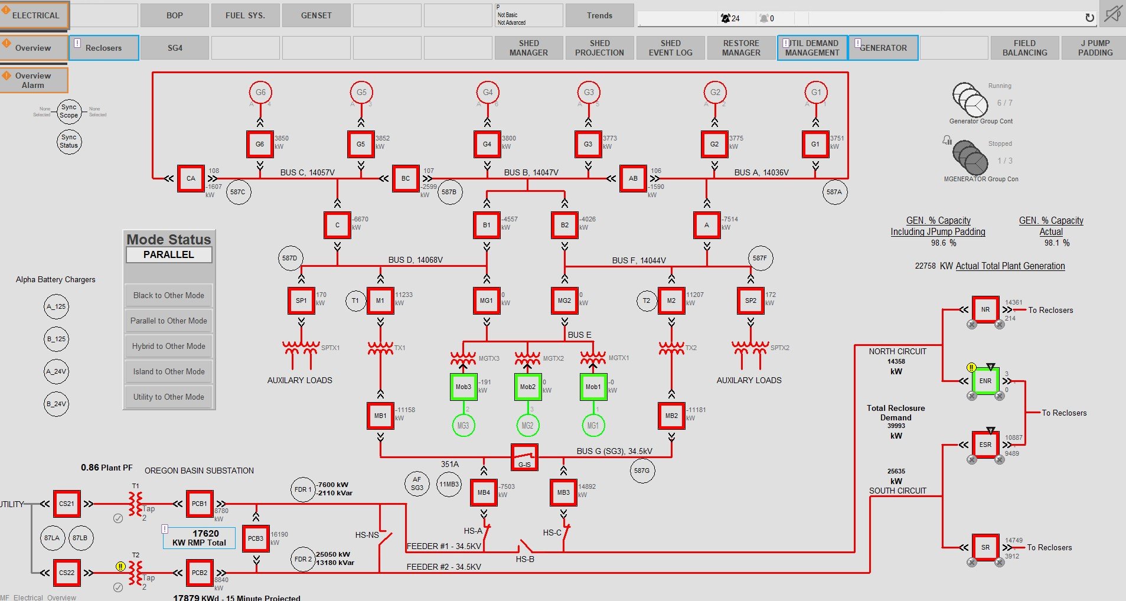1126x601 pixels.
Task: Click the Overview Alarm button
Action: (x=34, y=80)
